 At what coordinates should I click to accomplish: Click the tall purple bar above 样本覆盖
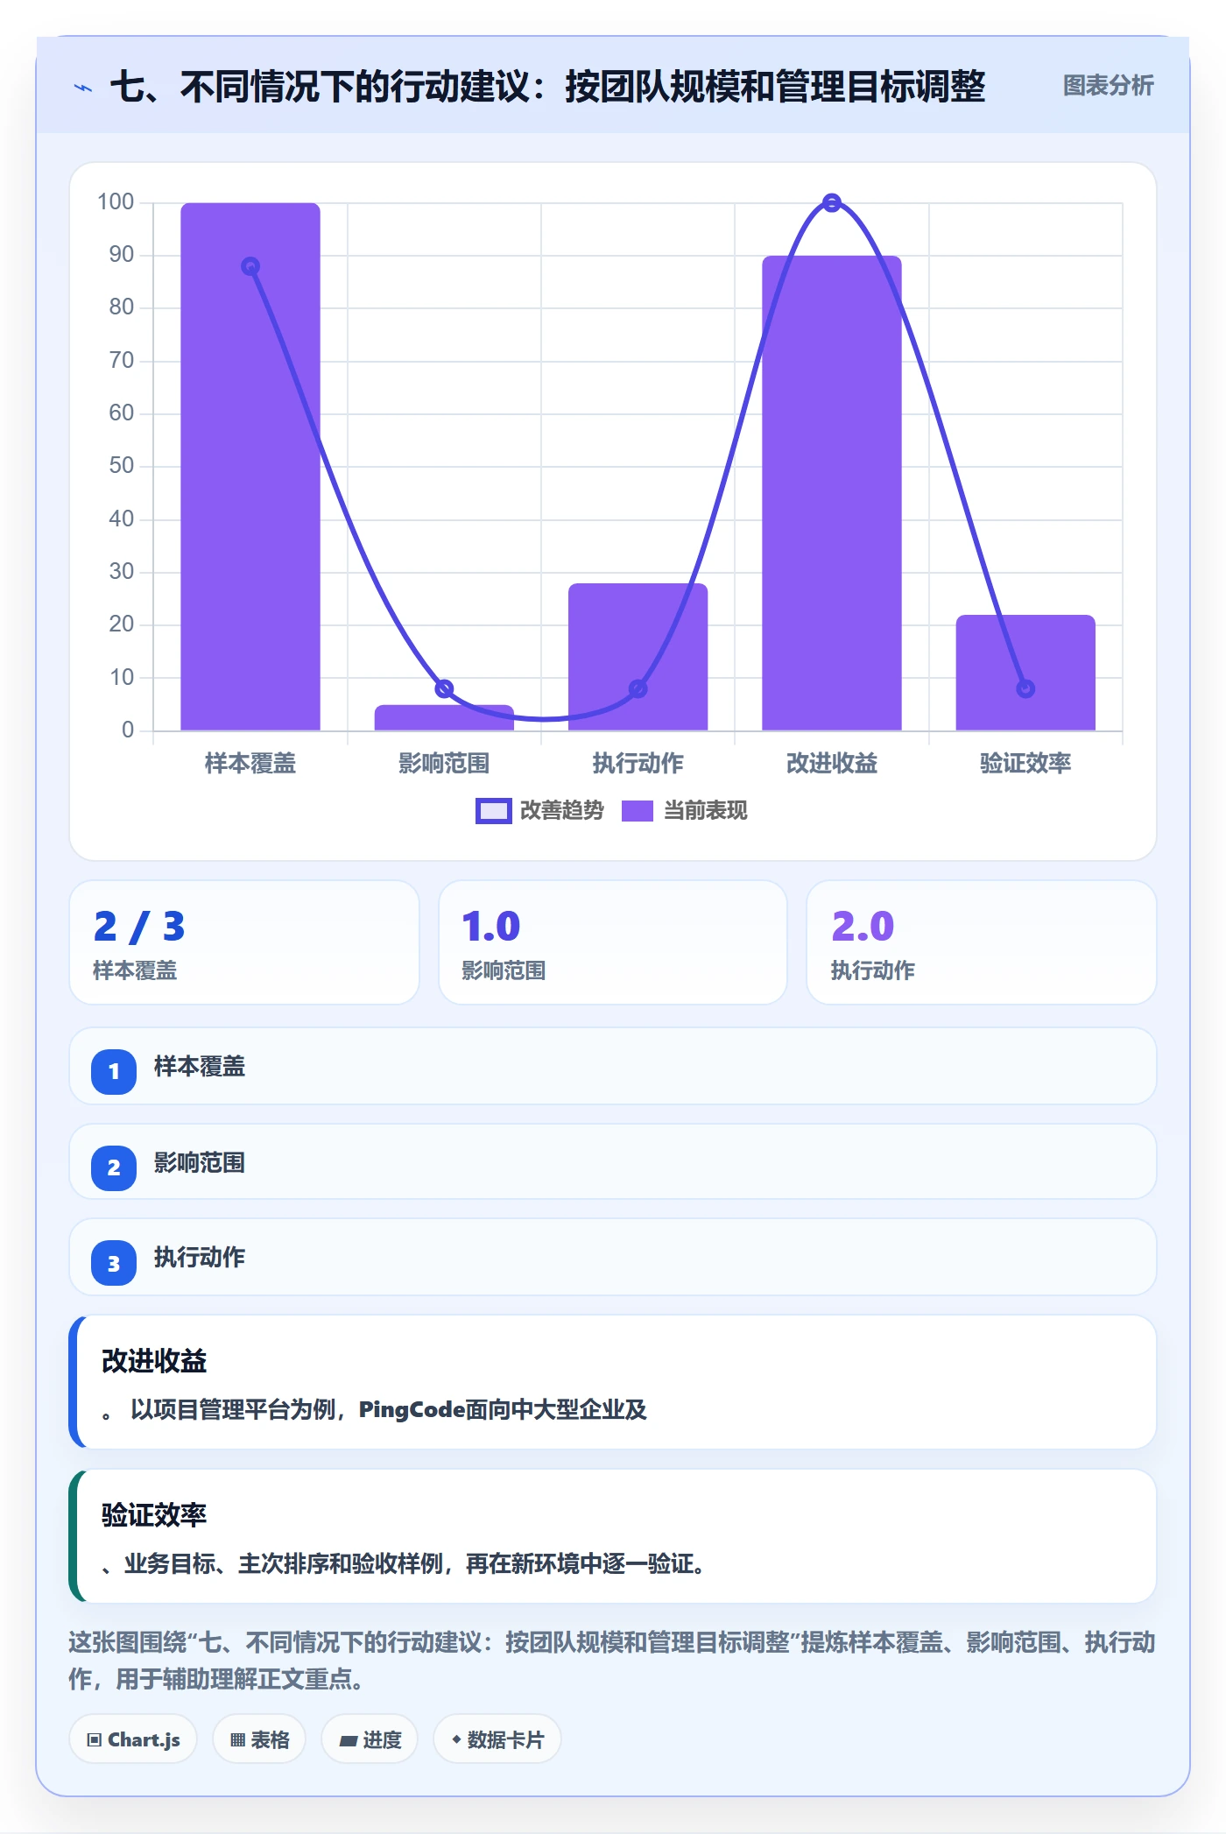pyautogui.click(x=250, y=467)
